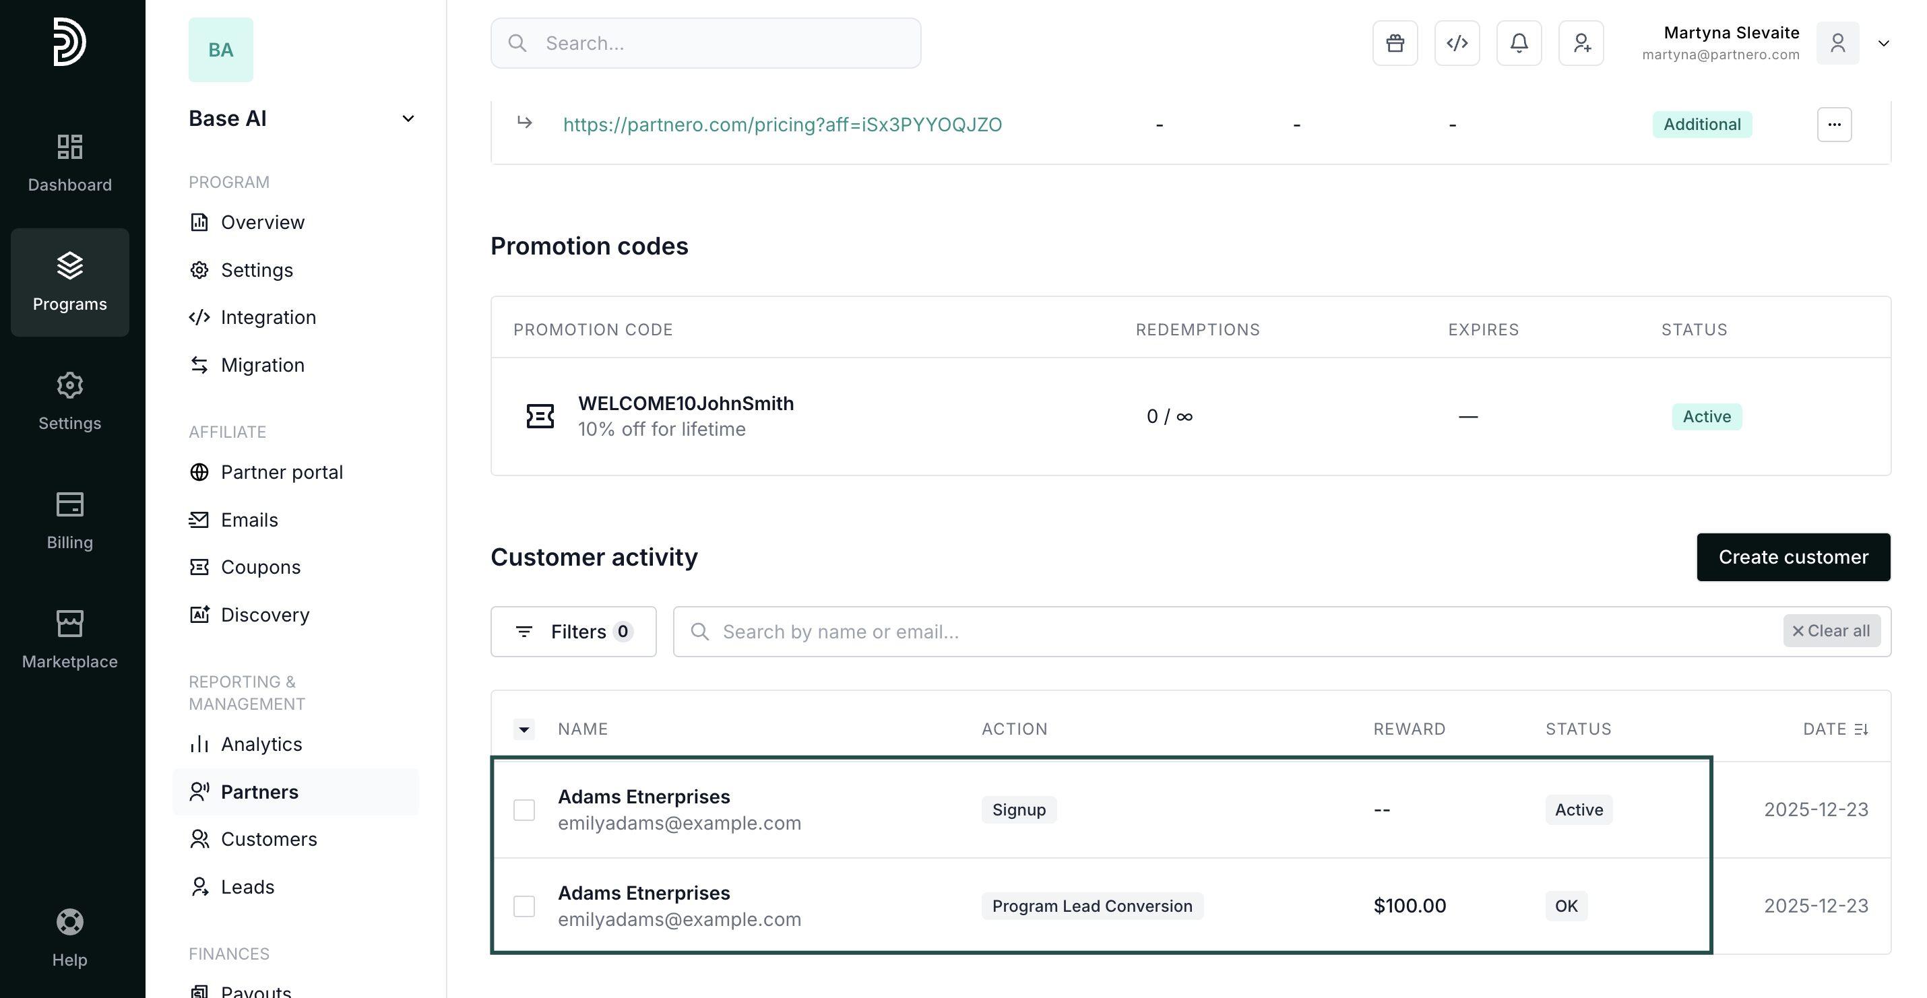Image resolution: width=1927 pixels, height=998 pixels.
Task: Open Marketplace from the left rail
Action: (69, 640)
